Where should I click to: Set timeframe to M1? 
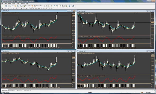(31, 8)
